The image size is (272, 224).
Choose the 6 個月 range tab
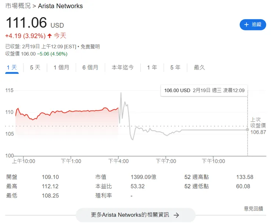point(90,67)
